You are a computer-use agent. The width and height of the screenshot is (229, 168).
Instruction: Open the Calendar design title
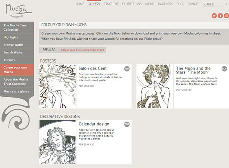pyautogui.click(x=94, y=124)
